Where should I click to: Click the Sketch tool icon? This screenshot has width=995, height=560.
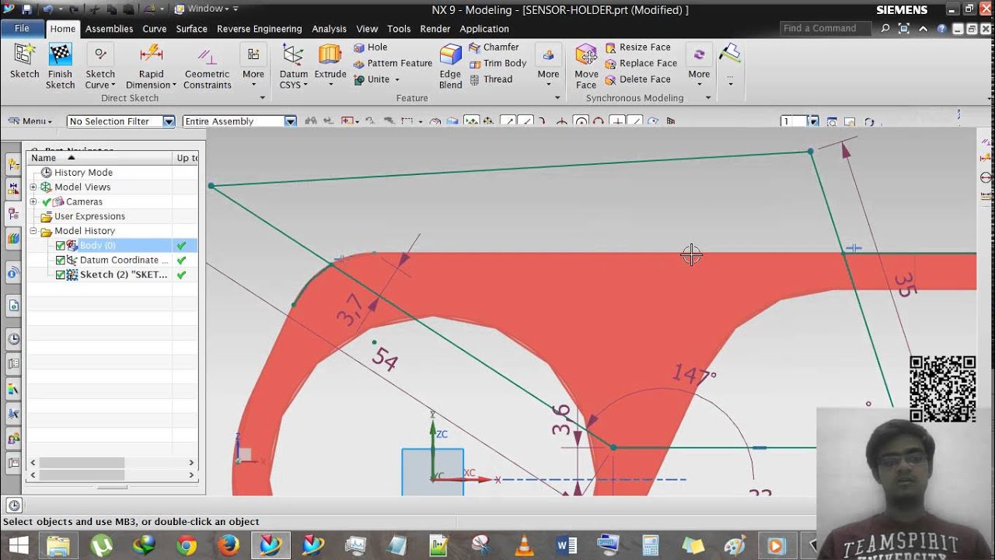pyautogui.click(x=24, y=54)
